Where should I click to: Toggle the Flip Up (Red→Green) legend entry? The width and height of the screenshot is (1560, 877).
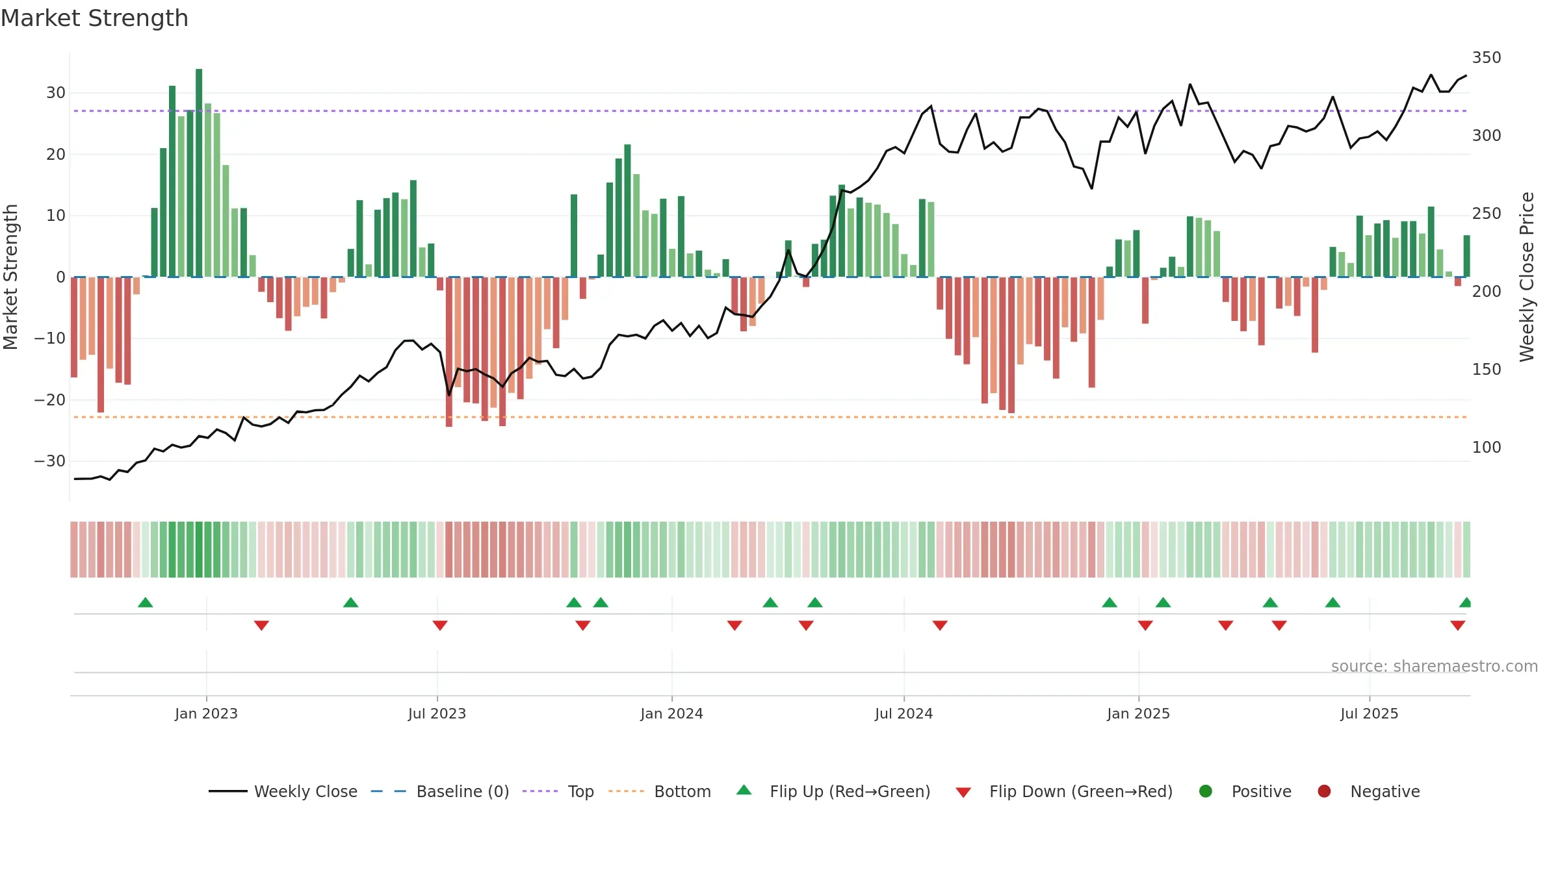(833, 791)
